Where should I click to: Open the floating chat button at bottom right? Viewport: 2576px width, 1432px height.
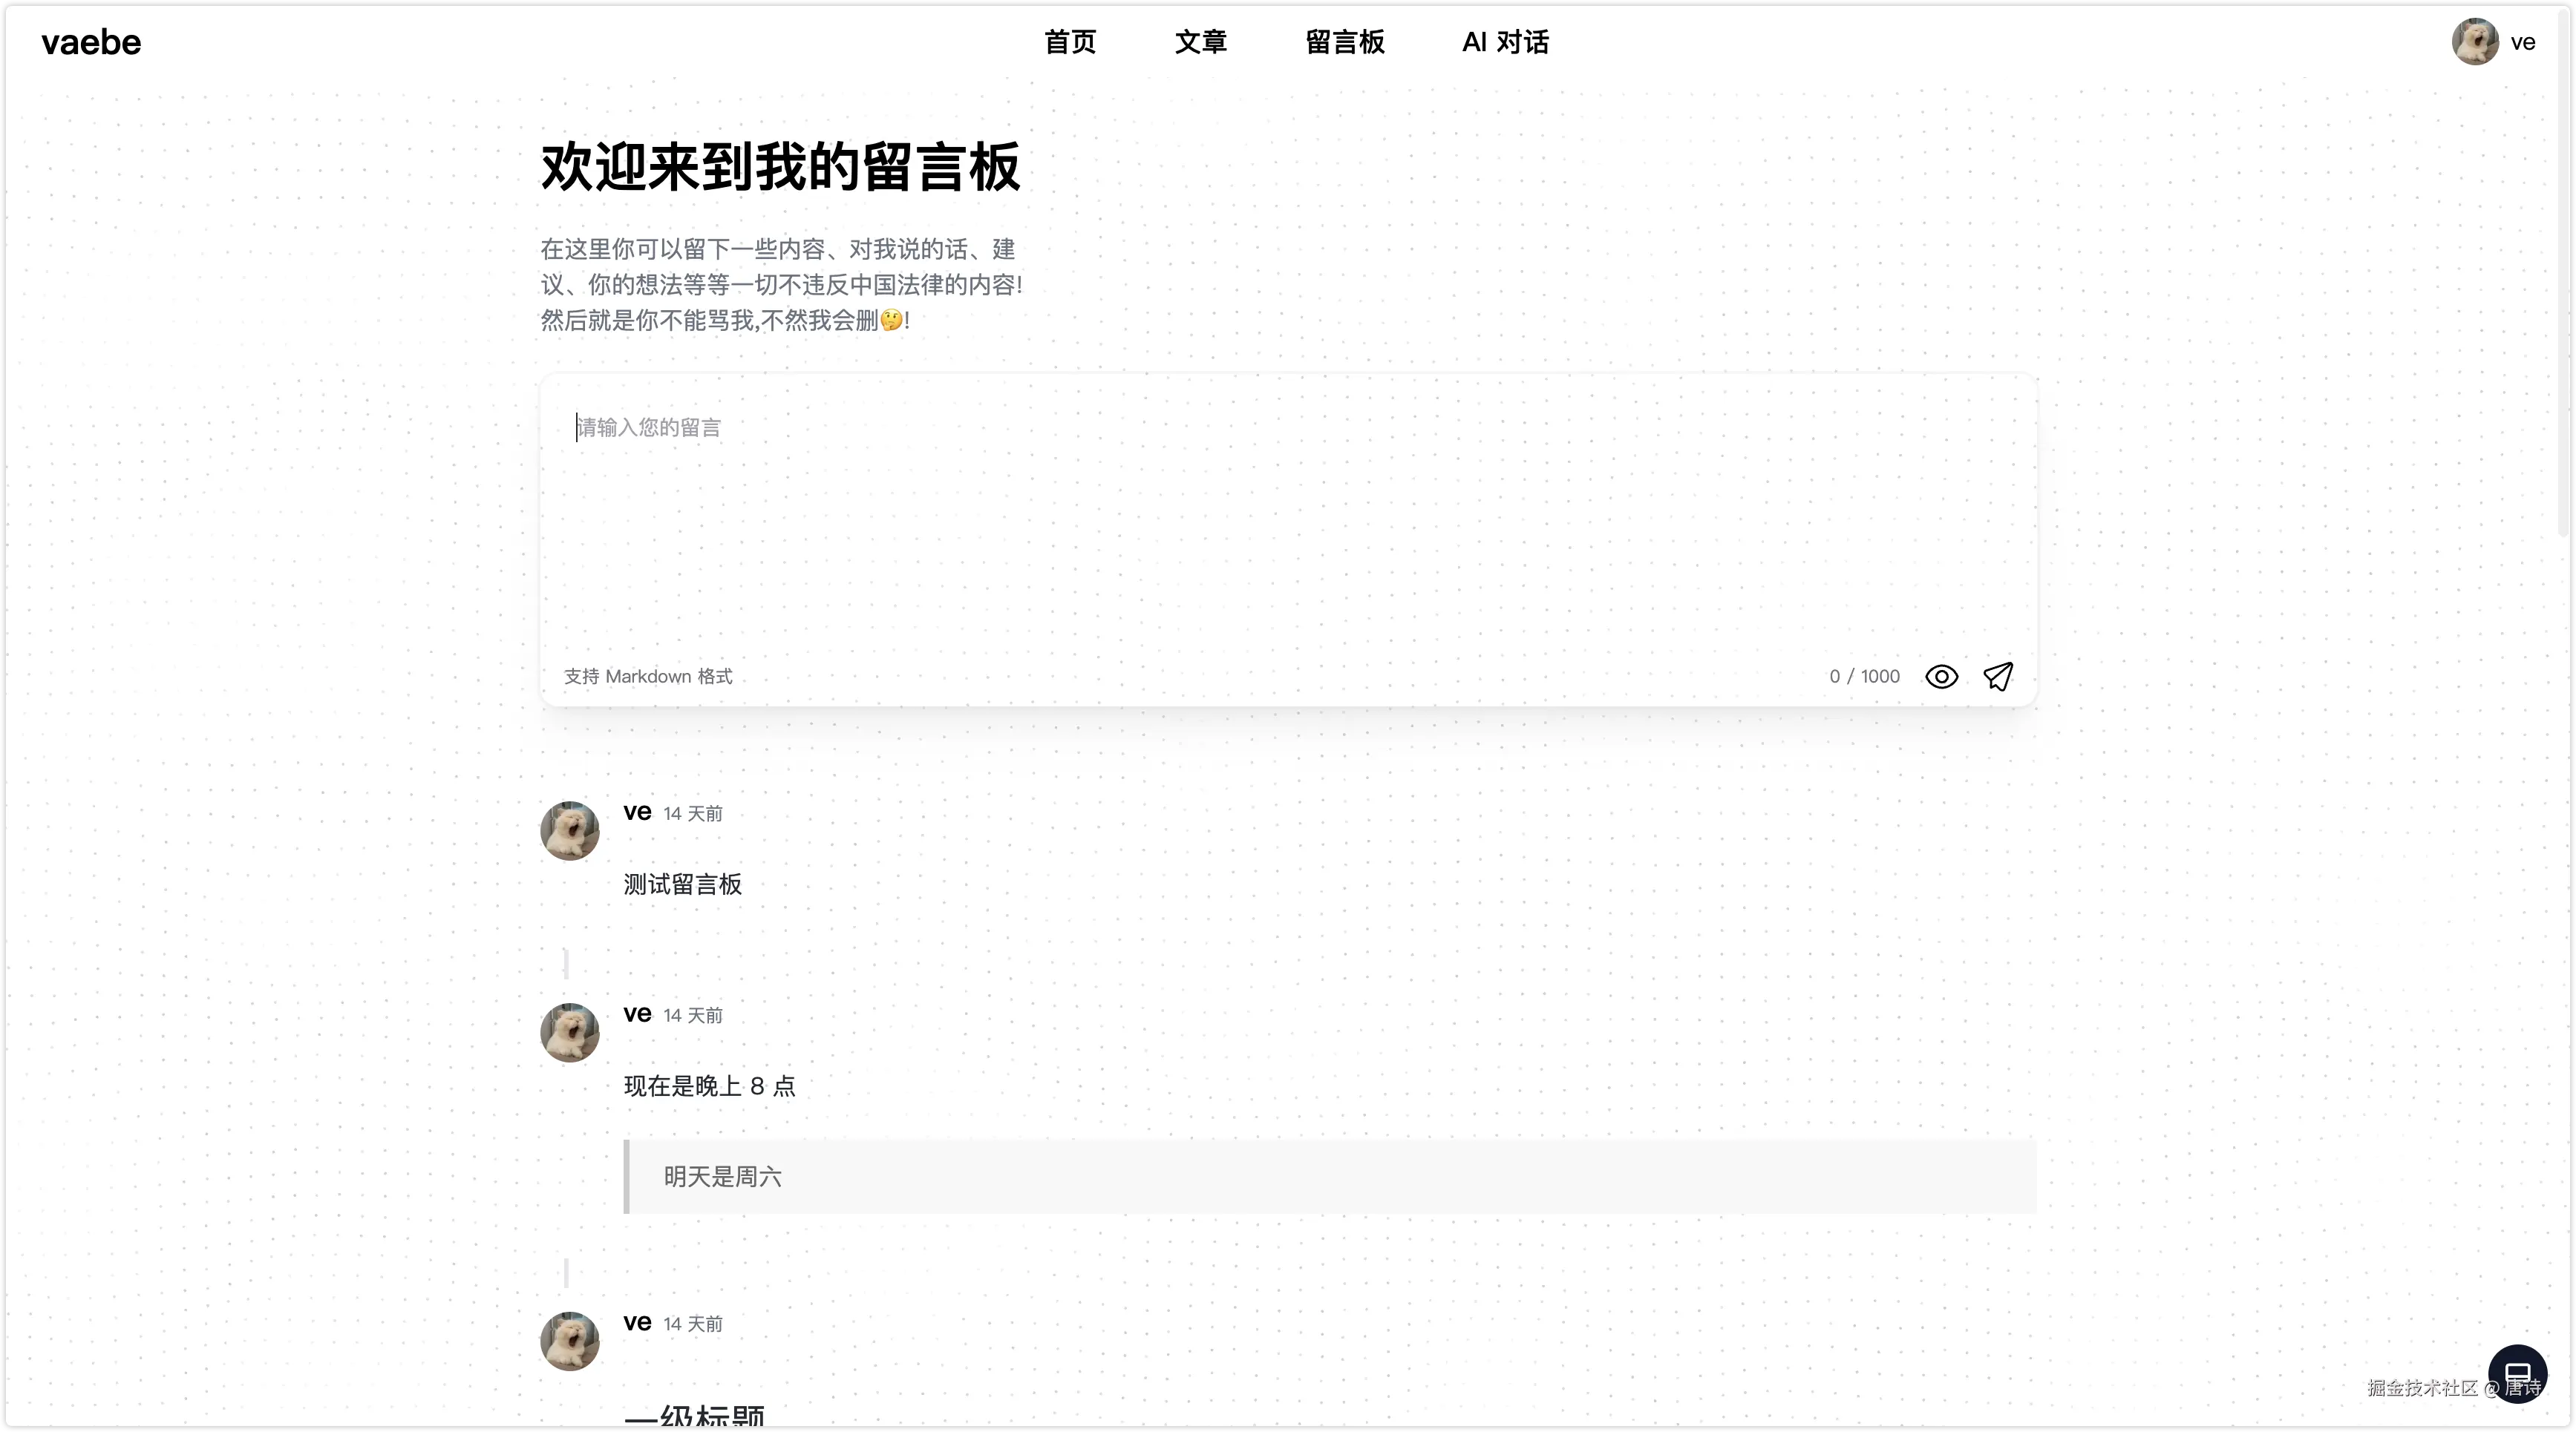(x=2517, y=1373)
